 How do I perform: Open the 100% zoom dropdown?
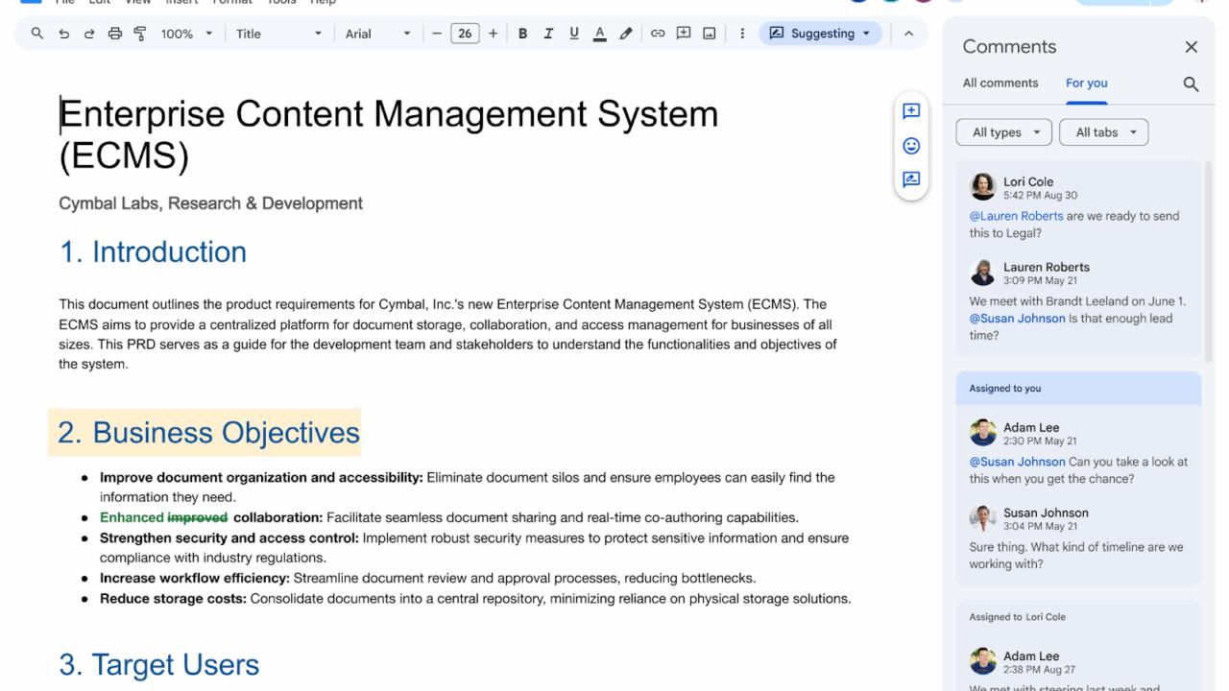pos(187,34)
